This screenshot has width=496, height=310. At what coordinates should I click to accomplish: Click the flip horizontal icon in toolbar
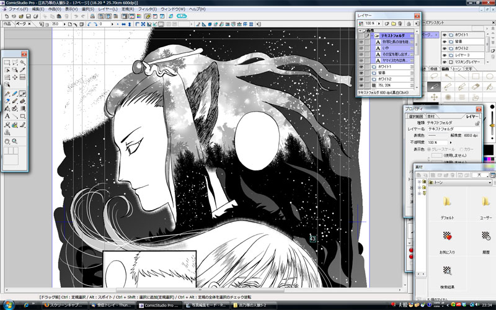point(123,24)
